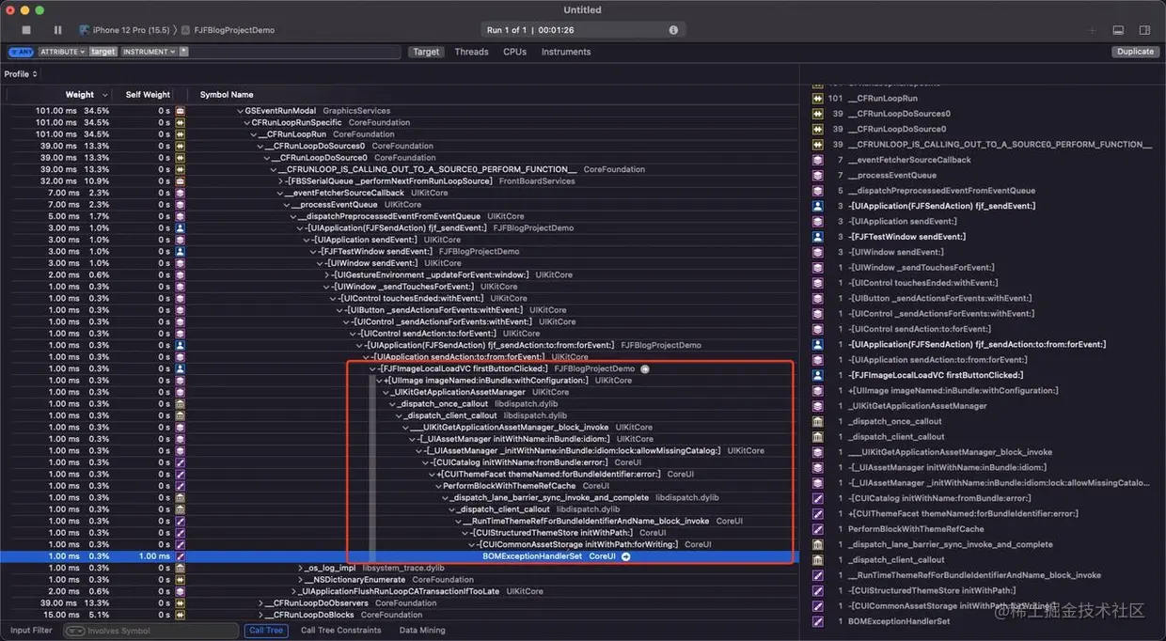Click library icon in GSEventRunModal row
This screenshot has width=1166, height=641.
point(181,111)
